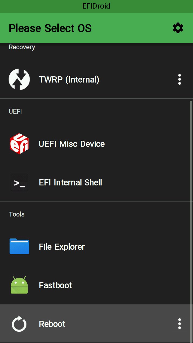Click the blue File Explorer folder icon
The height and width of the screenshot is (343, 193).
[19, 246]
